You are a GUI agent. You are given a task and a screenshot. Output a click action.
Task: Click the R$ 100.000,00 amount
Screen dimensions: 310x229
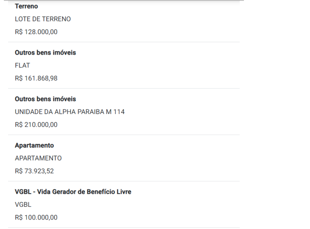[36, 217]
